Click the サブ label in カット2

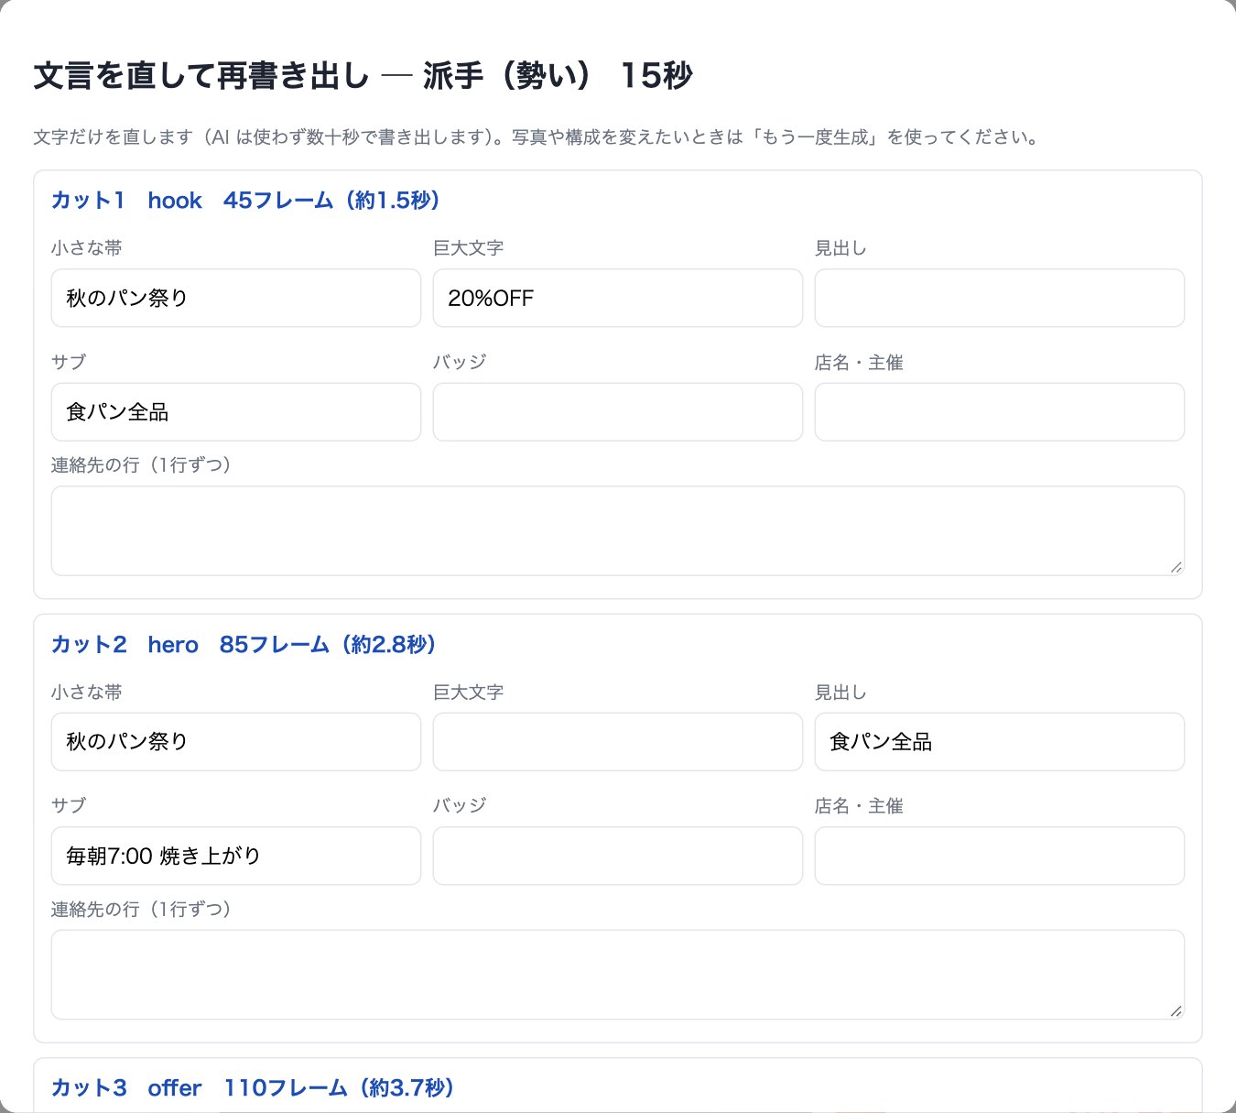point(69,806)
